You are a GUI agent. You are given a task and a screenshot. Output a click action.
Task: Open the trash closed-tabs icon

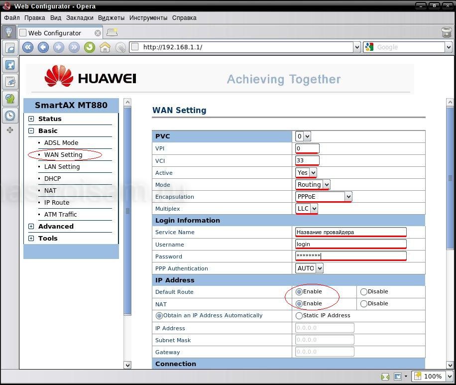(x=447, y=33)
